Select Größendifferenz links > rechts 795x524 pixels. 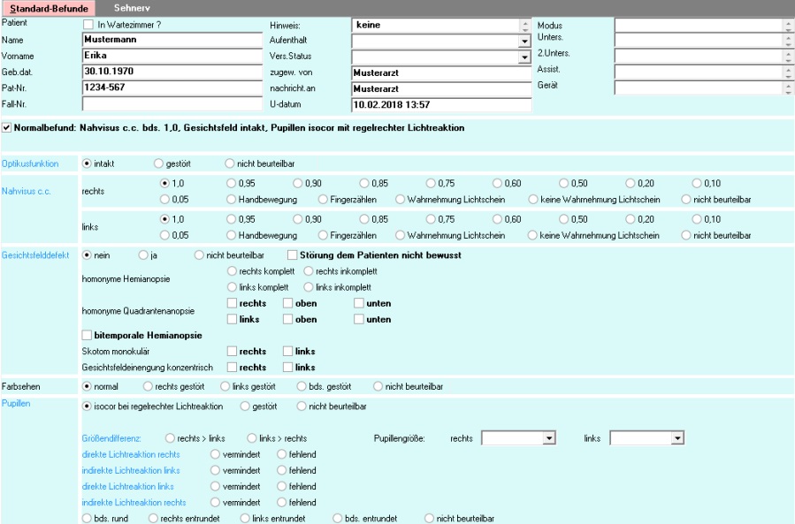click(251, 438)
